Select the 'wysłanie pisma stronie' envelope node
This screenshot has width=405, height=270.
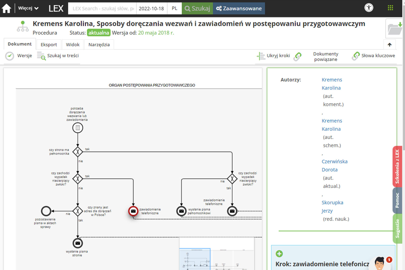78,243
